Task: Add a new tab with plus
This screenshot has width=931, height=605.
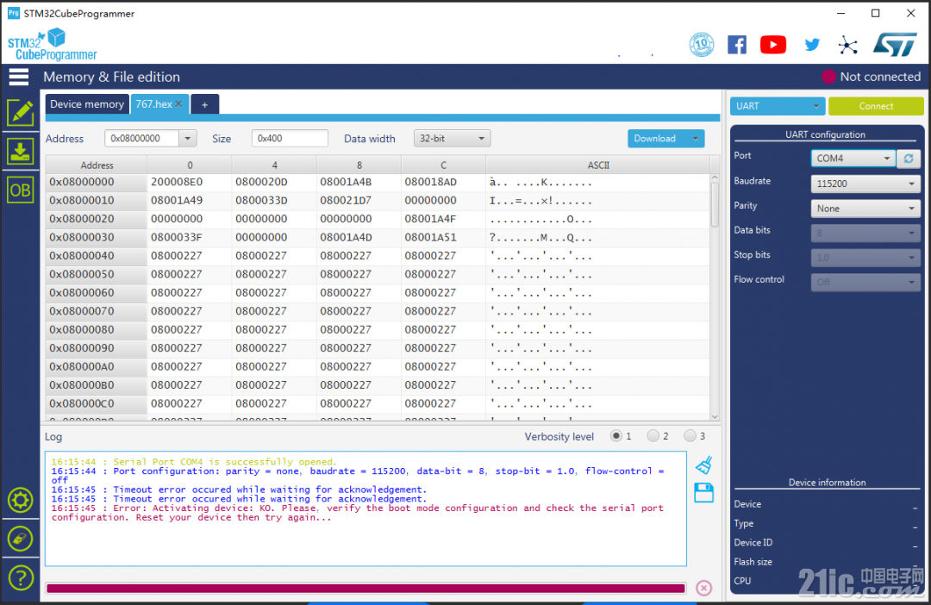Action: click(x=205, y=104)
